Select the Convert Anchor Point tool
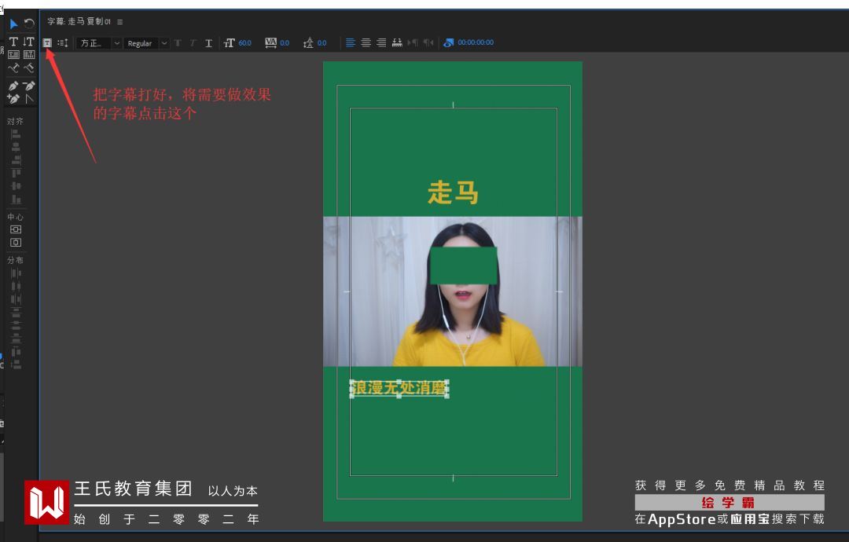Viewport: 849px width, 542px height. [29, 98]
